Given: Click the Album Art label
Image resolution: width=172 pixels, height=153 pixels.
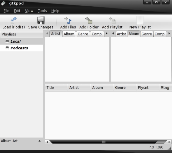Looking at the screenshot, I should pos(9,141).
